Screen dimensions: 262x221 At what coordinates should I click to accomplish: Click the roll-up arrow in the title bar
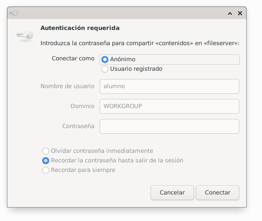click(x=230, y=13)
